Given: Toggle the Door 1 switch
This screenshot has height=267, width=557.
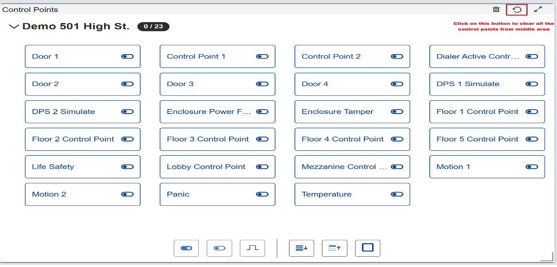Looking at the screenshot, I should point(127,56).
